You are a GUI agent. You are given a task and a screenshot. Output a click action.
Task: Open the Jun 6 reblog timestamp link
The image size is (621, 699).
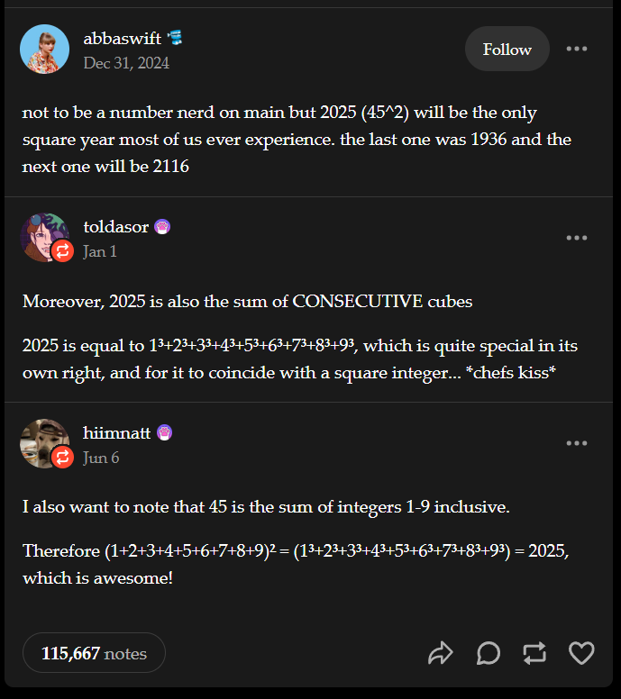click(101, 458)
